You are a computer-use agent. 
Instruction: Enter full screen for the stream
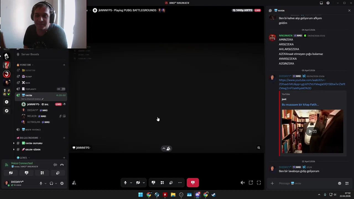259,183
